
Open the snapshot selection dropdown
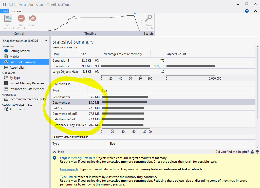[x=25, y=41]
